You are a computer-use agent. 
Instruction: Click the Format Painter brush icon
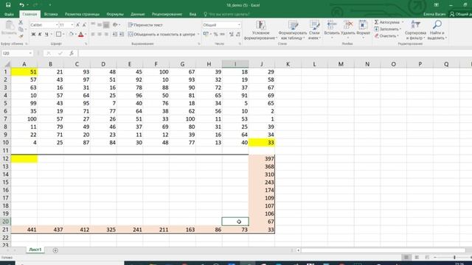pyautogui.click(x=21, y=36)
